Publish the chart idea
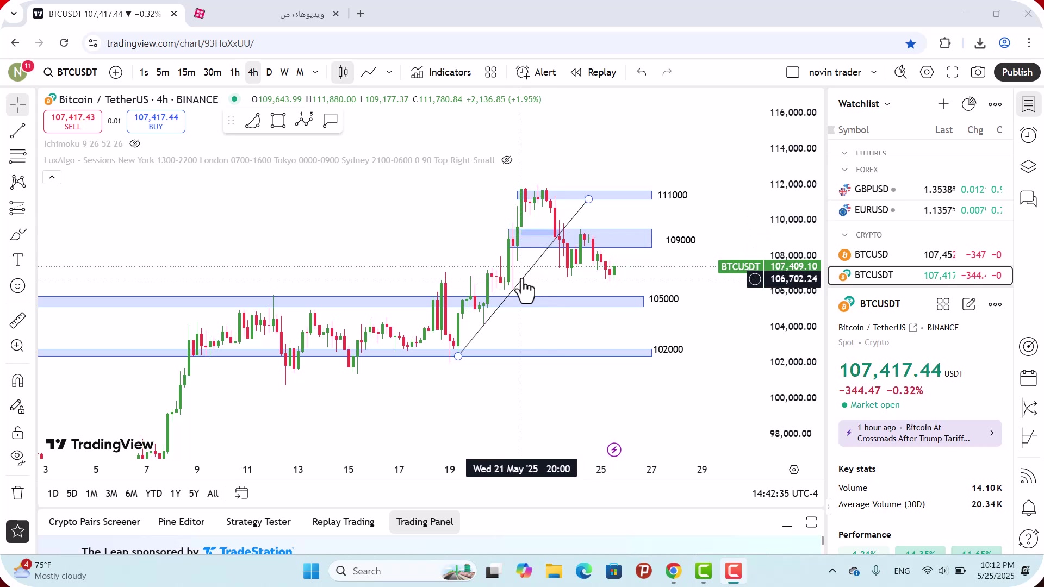Viewport: 1044px width, 587px height. tap(1017, 72)
